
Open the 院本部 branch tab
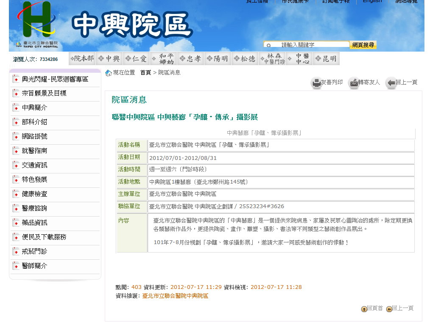coord(82,59)
